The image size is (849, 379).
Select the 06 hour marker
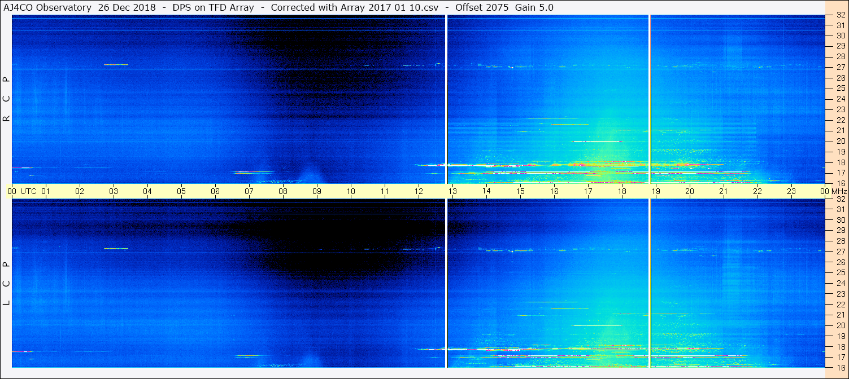click(x=215, y=191)
